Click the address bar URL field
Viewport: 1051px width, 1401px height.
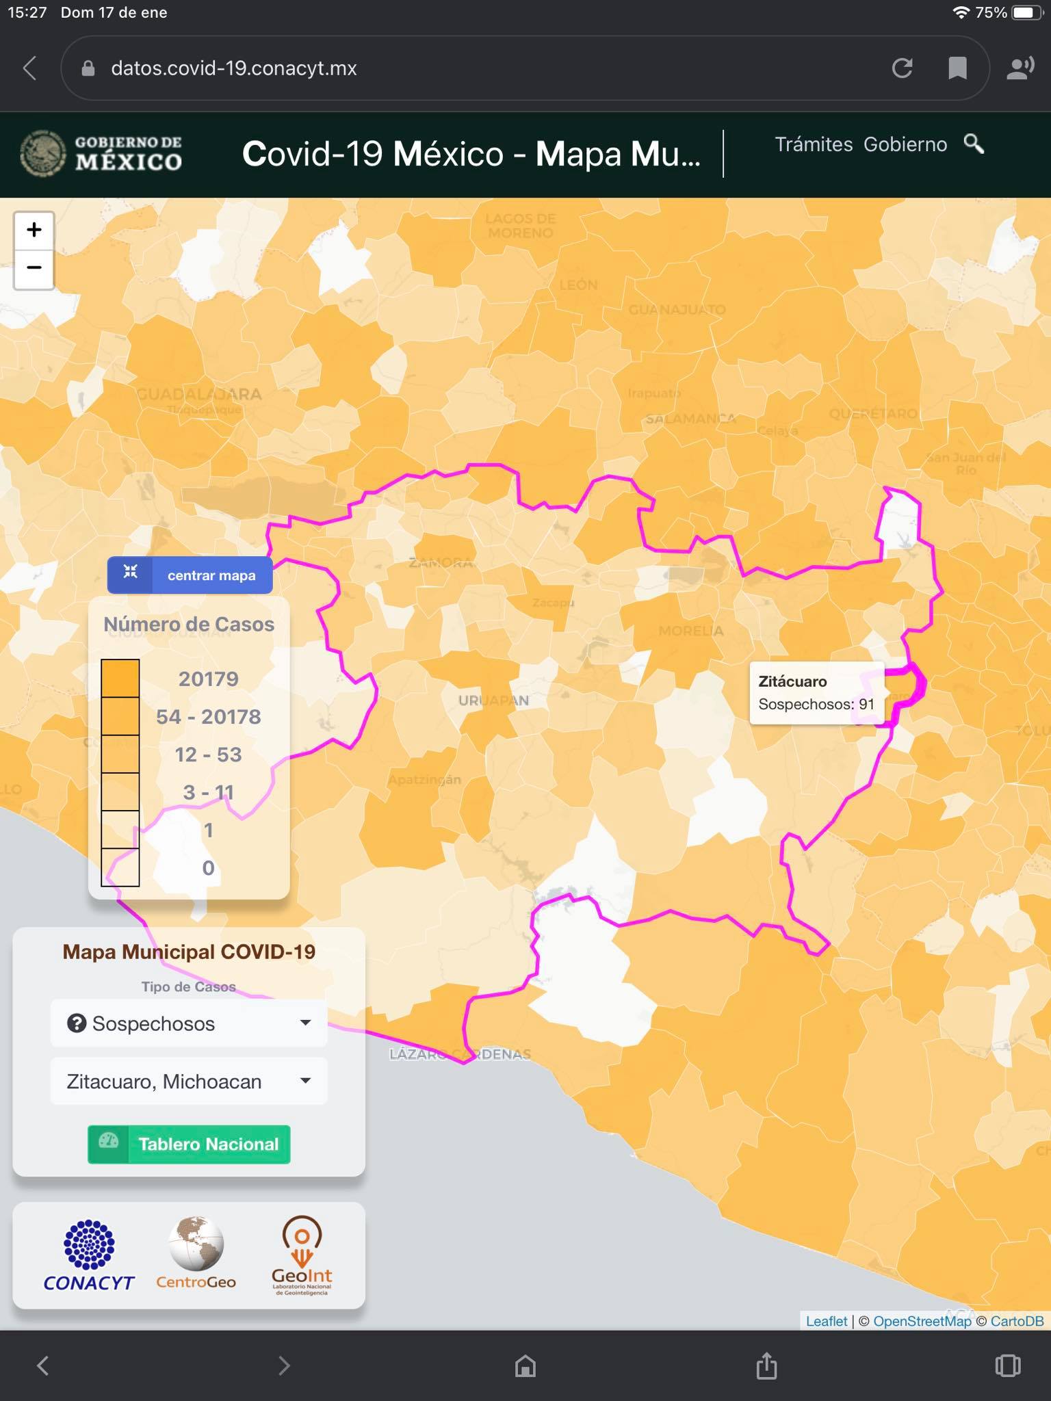pos(525,68)
